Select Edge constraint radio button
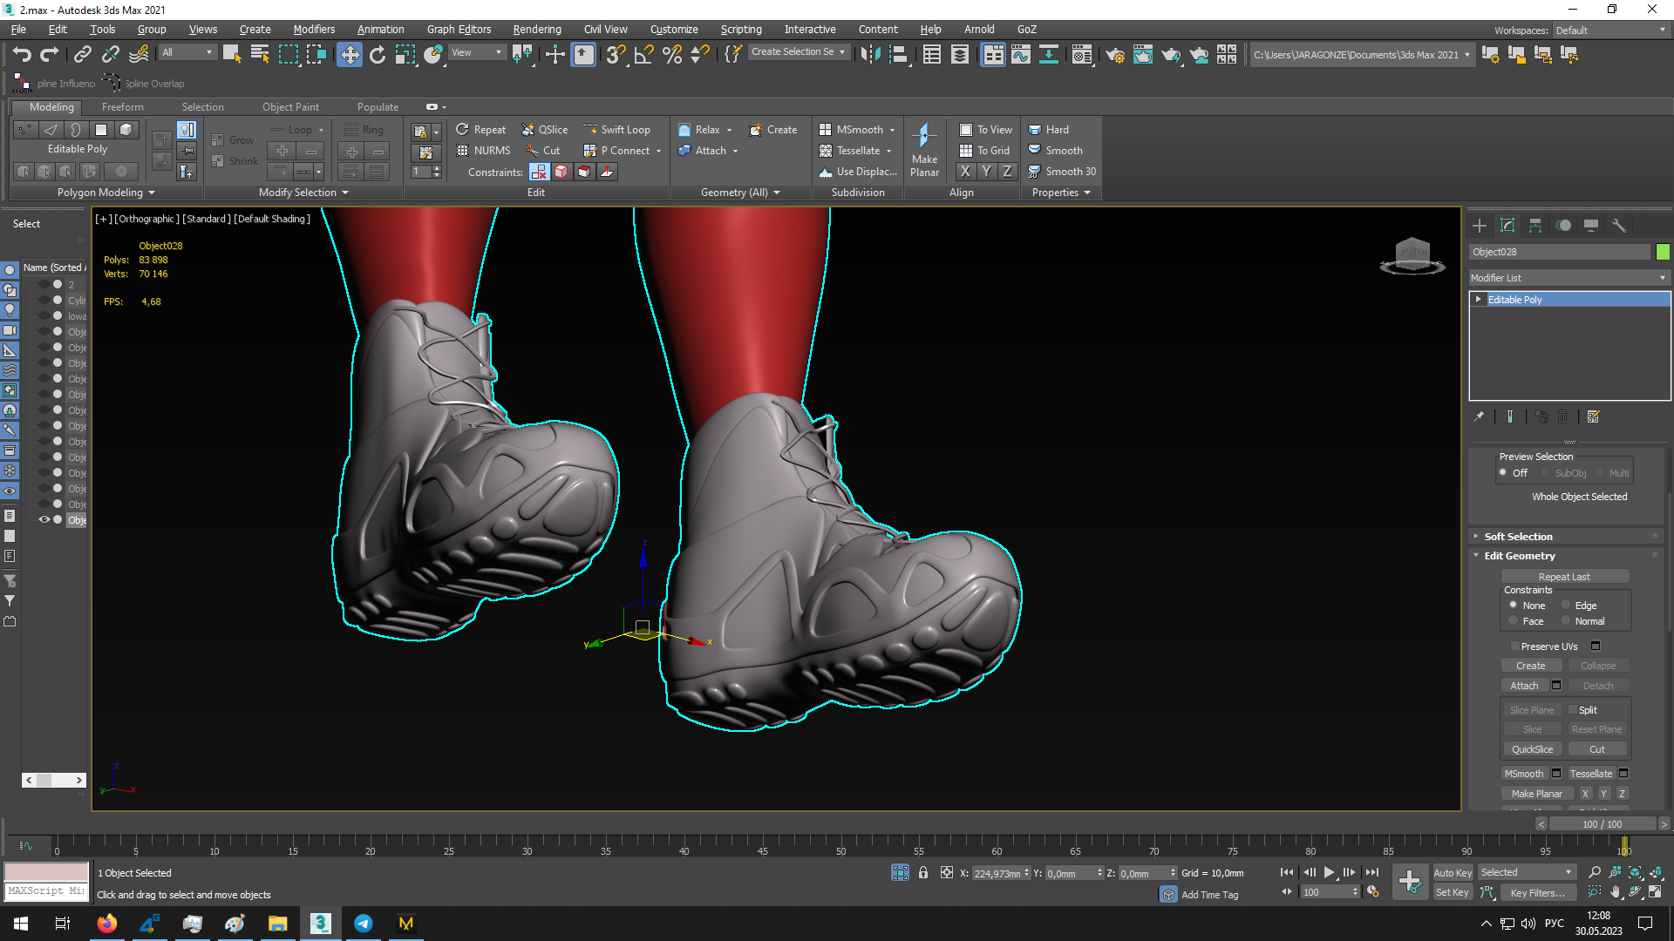1674x941 pixels. tap(1566, 606)
